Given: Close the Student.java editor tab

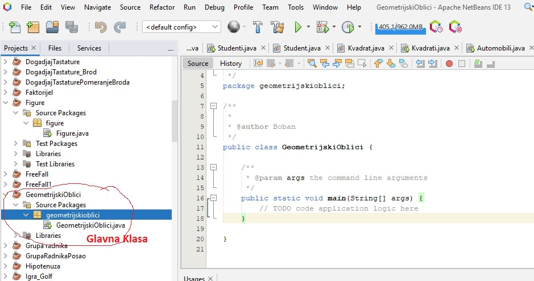Looking at the screenshot, I should (x=327, y=48).
